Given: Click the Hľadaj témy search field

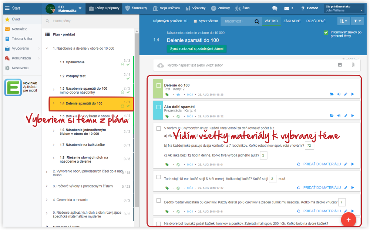Looking at the screenshot, I should coord(90,21).
